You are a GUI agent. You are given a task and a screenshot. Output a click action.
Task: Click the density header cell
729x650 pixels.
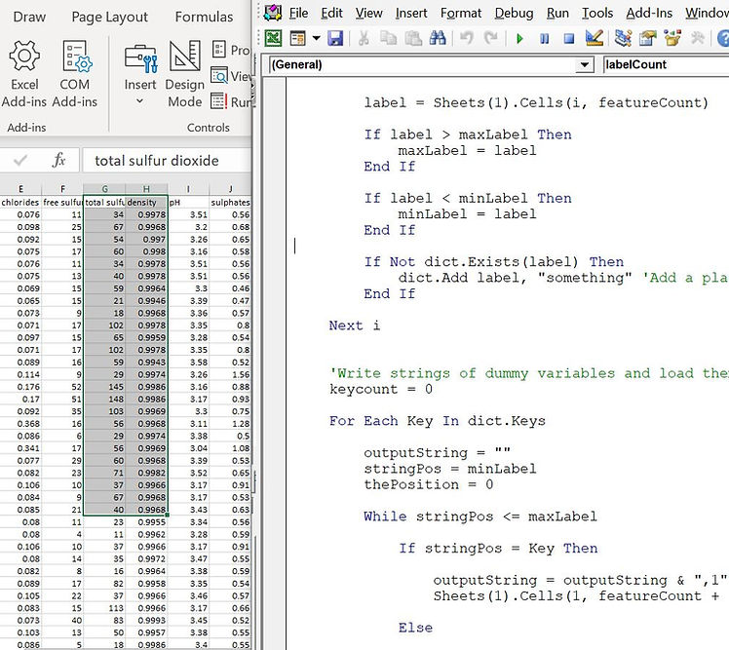(x=146, y=203)
